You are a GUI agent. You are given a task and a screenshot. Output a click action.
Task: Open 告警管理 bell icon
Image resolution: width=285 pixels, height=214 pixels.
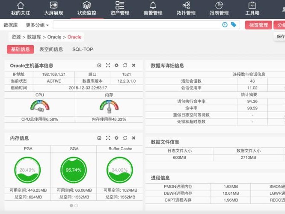coord(153,6)
